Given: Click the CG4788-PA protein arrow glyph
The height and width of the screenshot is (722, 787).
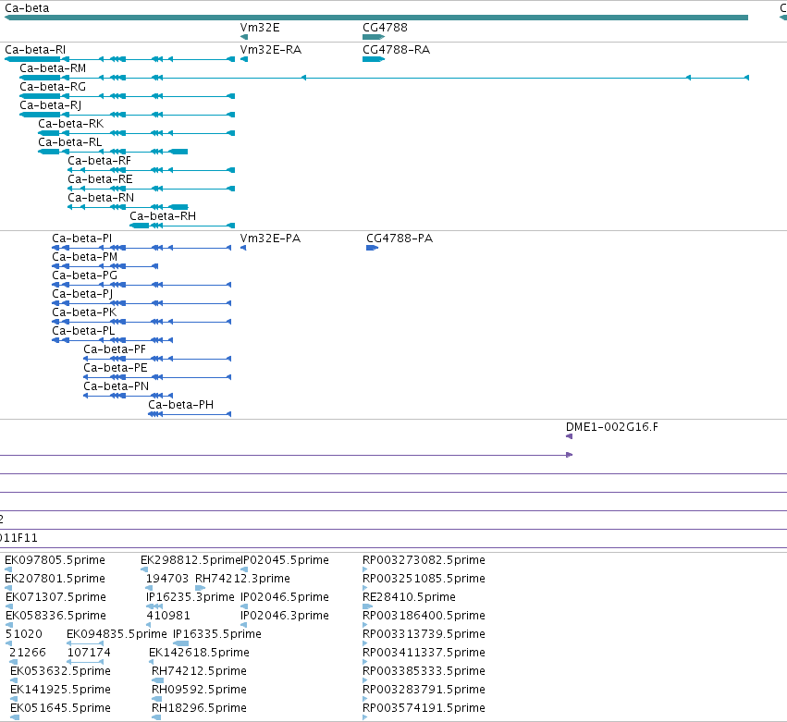Looking at the screenshot, I should [372, 248].
